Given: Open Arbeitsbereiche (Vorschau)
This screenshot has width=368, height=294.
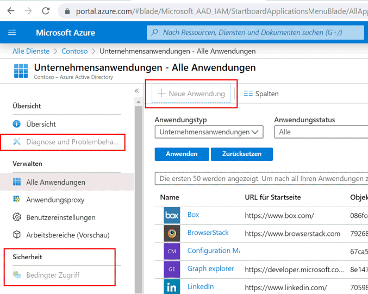Looking at the screenshot, I should point(67,235).
